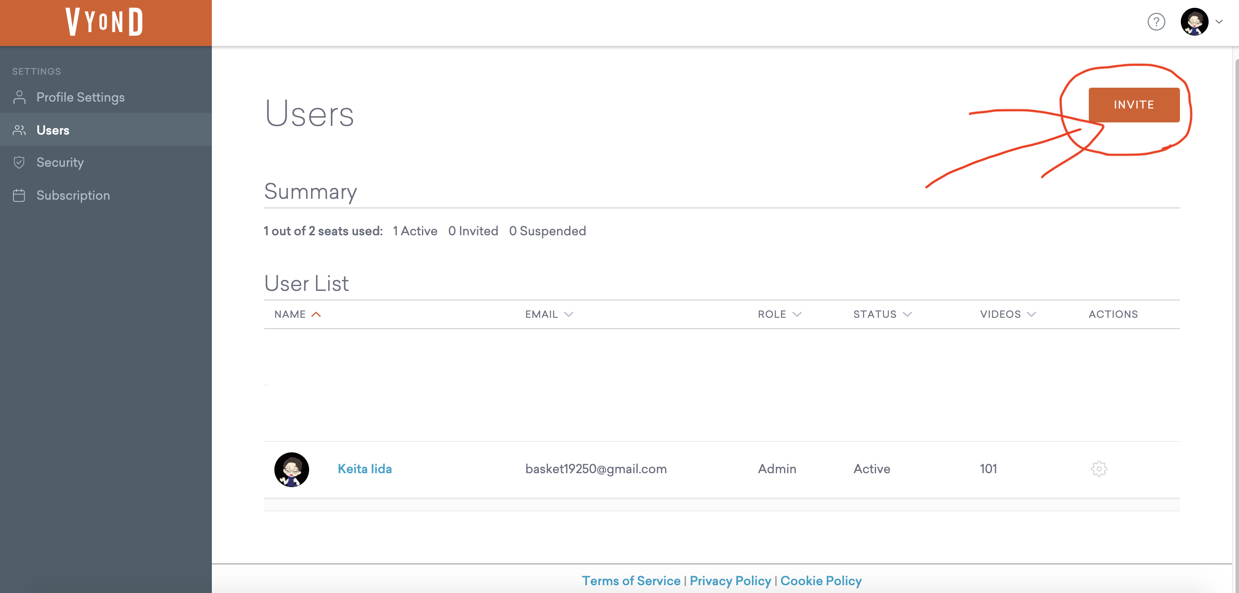Click the profile avatar in top bar

(1194, 22)
